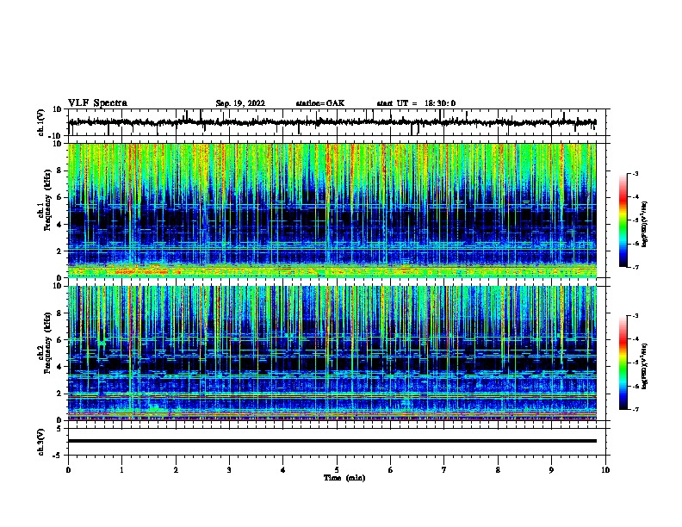Click inside the ch.1 voltage waveform panel
The height and width of the screenshot is (527, 682).
[x=338, y=122]
